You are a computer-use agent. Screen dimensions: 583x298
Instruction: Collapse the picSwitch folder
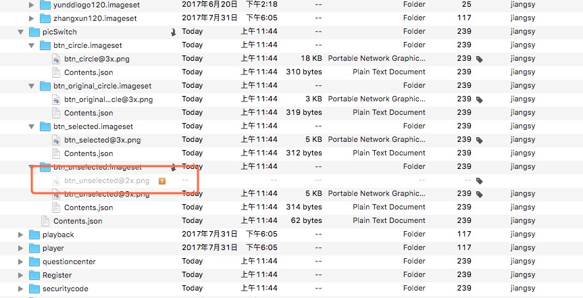click(x=21, y=32)
